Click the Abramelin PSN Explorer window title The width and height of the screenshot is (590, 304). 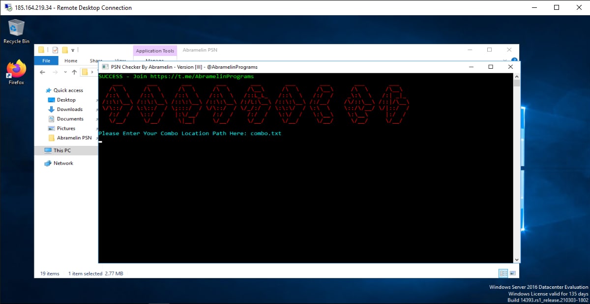coord(200,50)
